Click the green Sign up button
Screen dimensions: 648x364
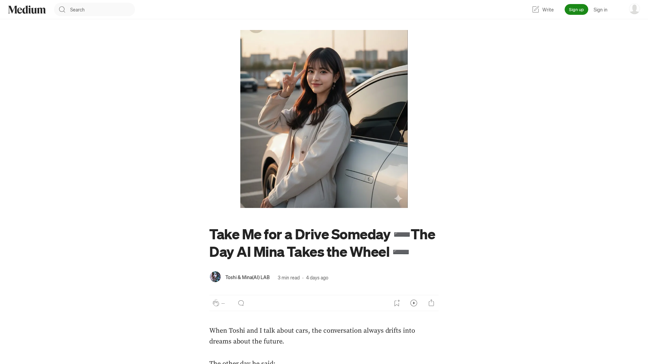pyautogui.click(x=576, y=9)
